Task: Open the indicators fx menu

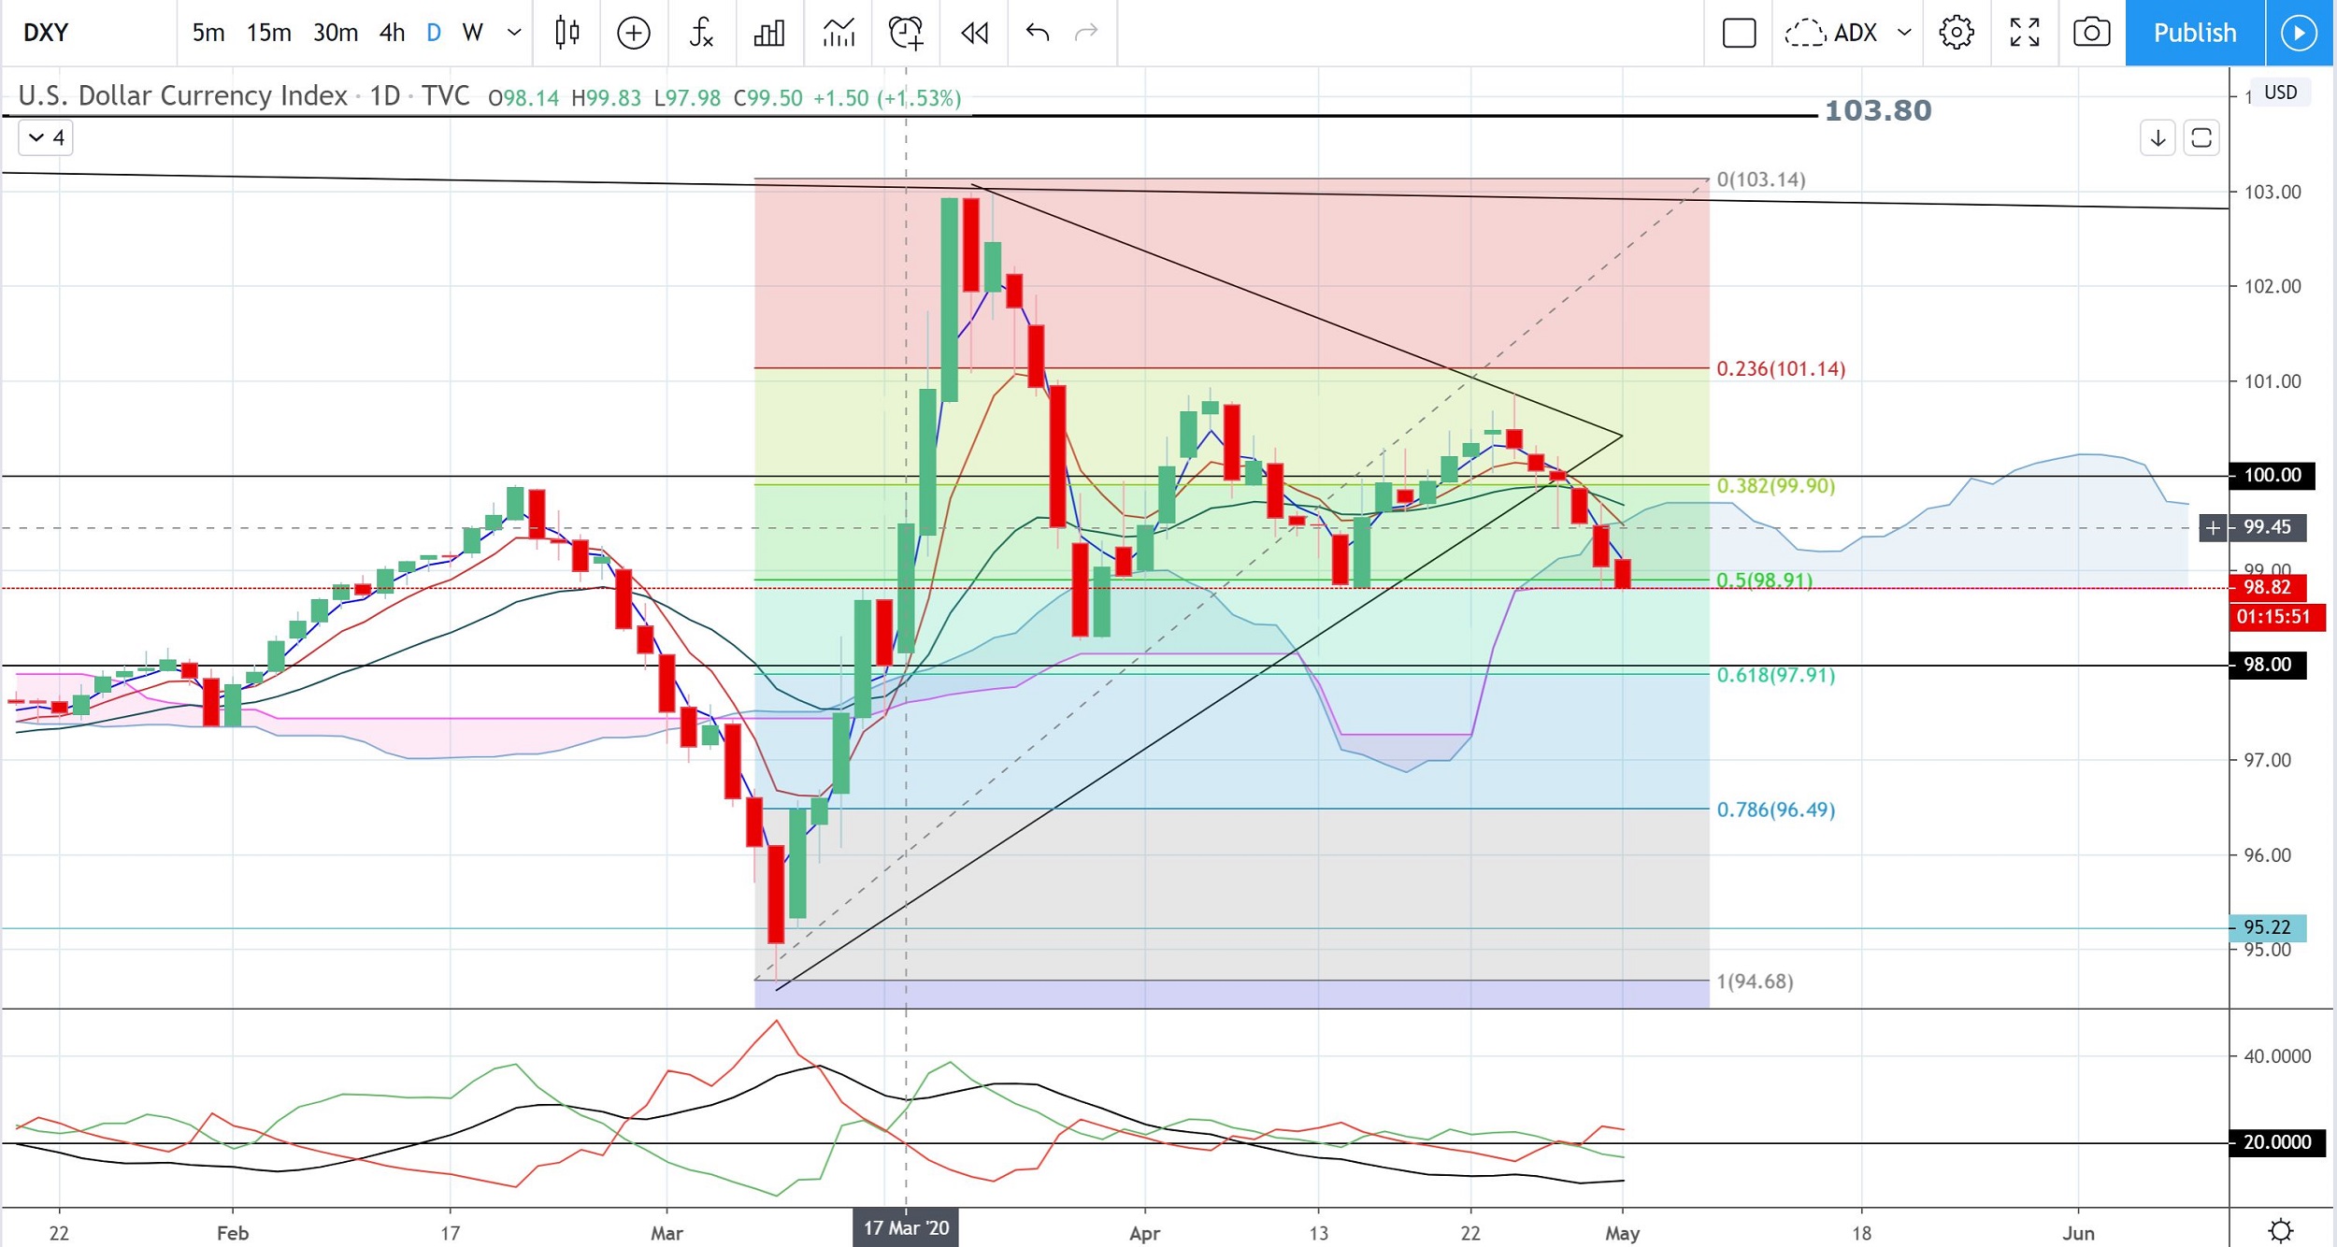Action: [x=701, y=33]
